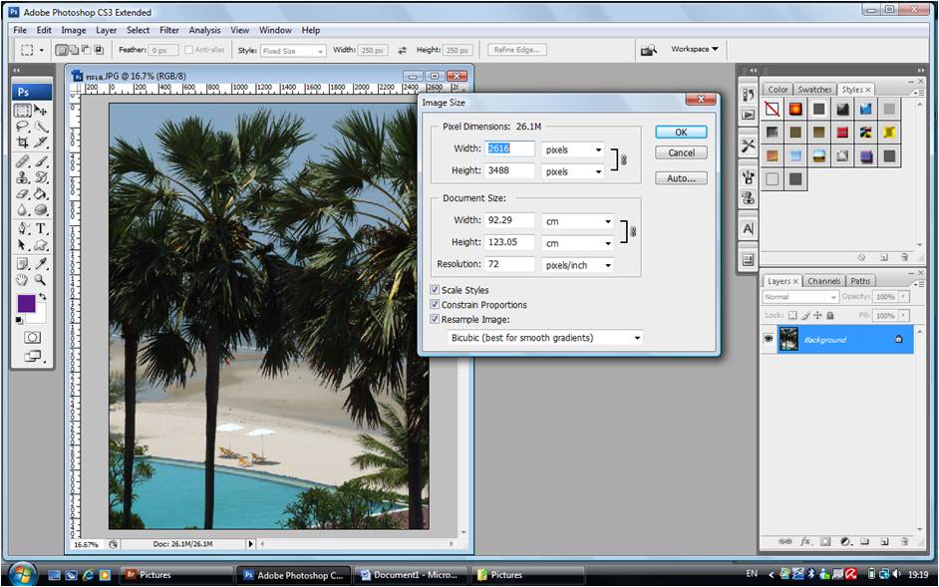The image size is (939, 587).
Task: Choose the Horizontal Type tool
Action: [x=41, y=228]
